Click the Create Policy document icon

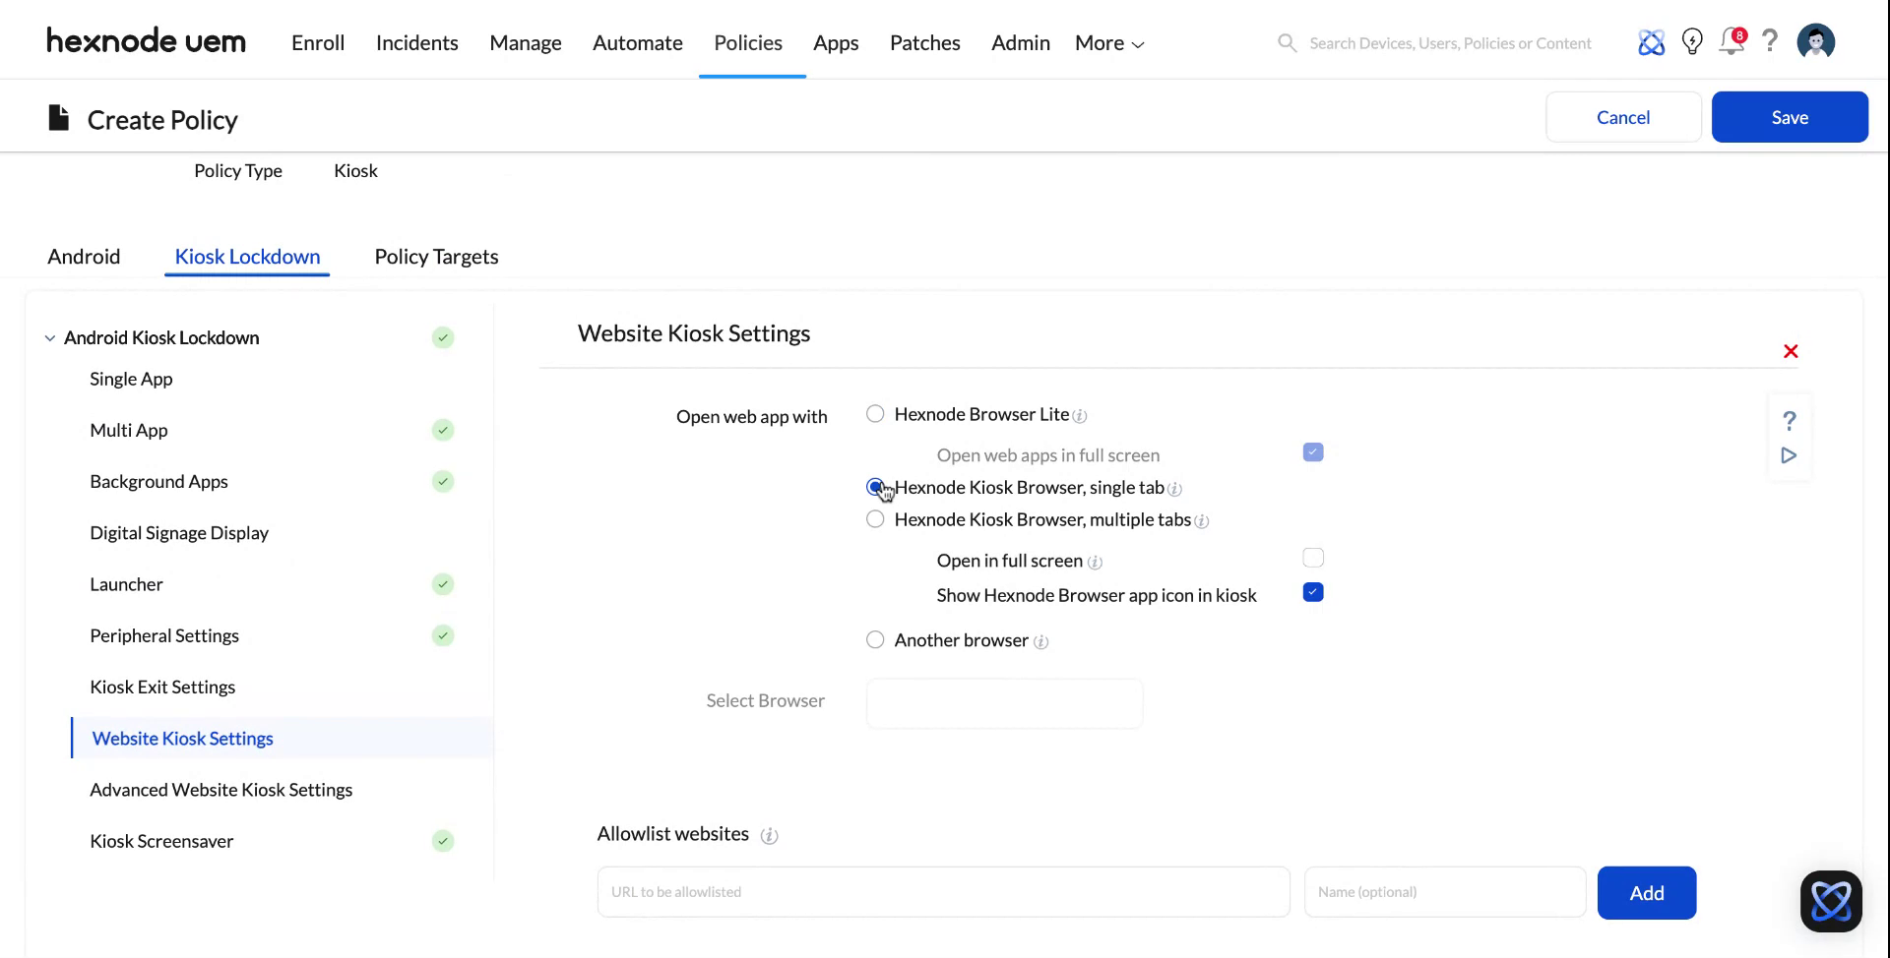point(58,117)
